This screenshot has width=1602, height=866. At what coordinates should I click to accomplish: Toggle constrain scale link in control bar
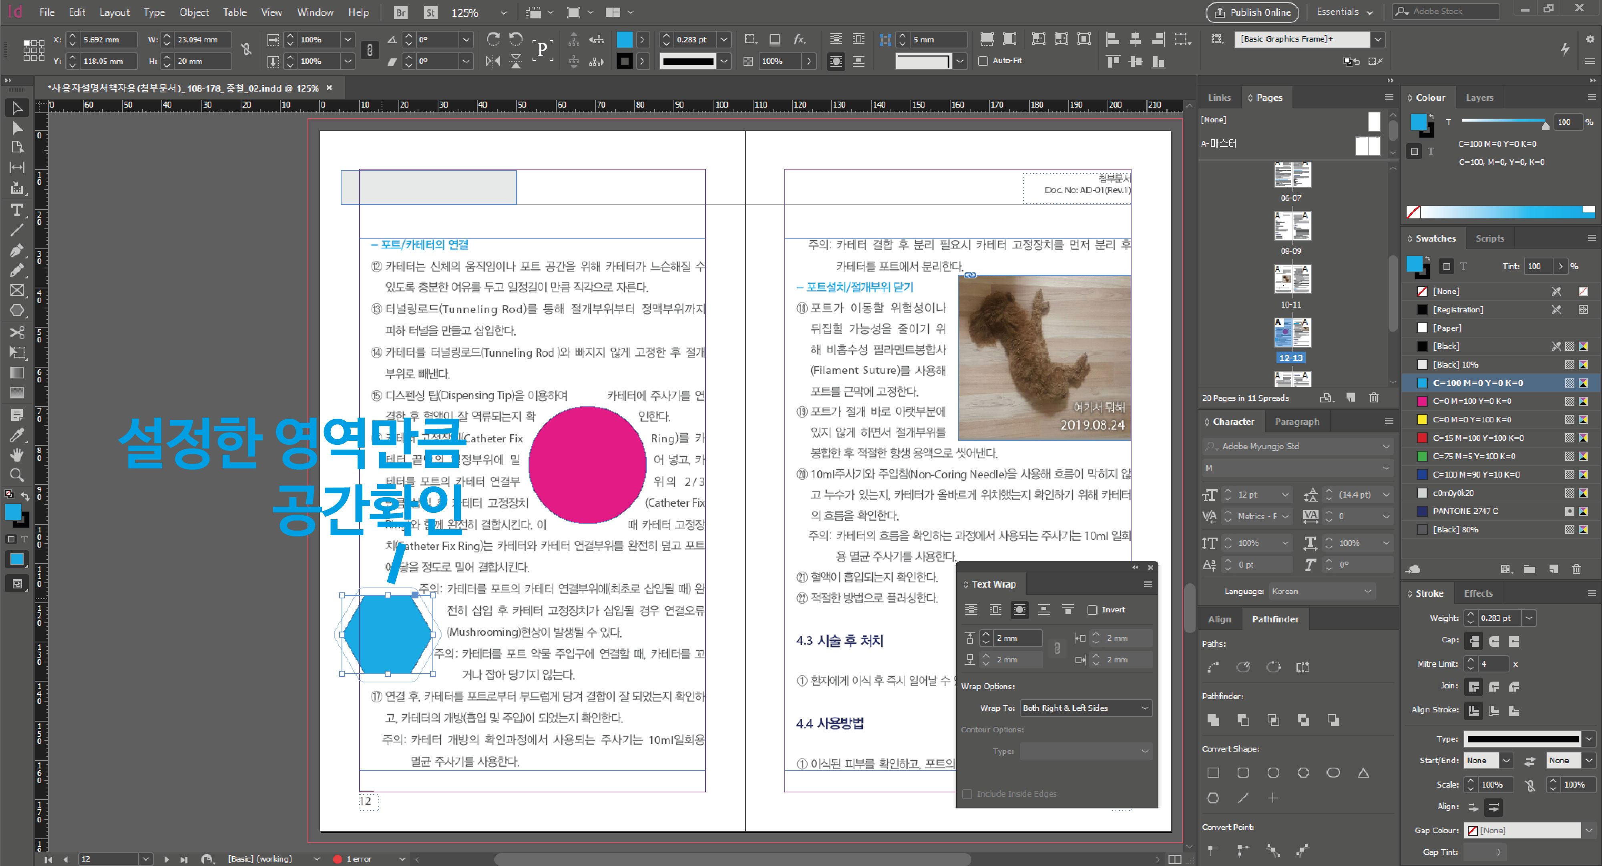[370, 50]
